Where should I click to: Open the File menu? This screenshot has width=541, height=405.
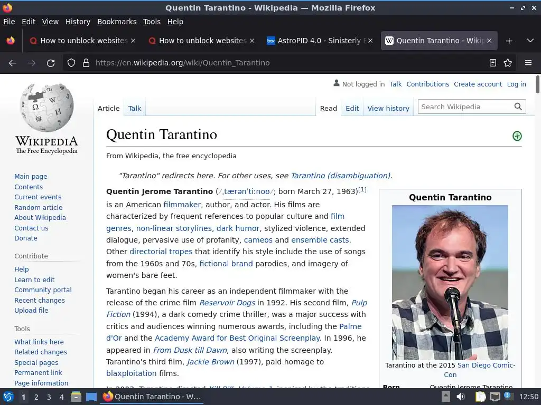[x=9, y=22]
